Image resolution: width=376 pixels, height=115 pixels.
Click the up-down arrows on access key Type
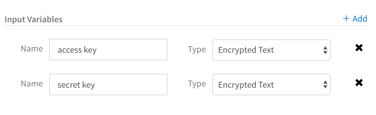tap(325, 50)
